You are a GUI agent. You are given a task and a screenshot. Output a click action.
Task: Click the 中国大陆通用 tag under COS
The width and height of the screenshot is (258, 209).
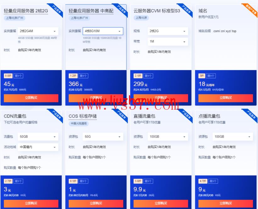(79, 124)
